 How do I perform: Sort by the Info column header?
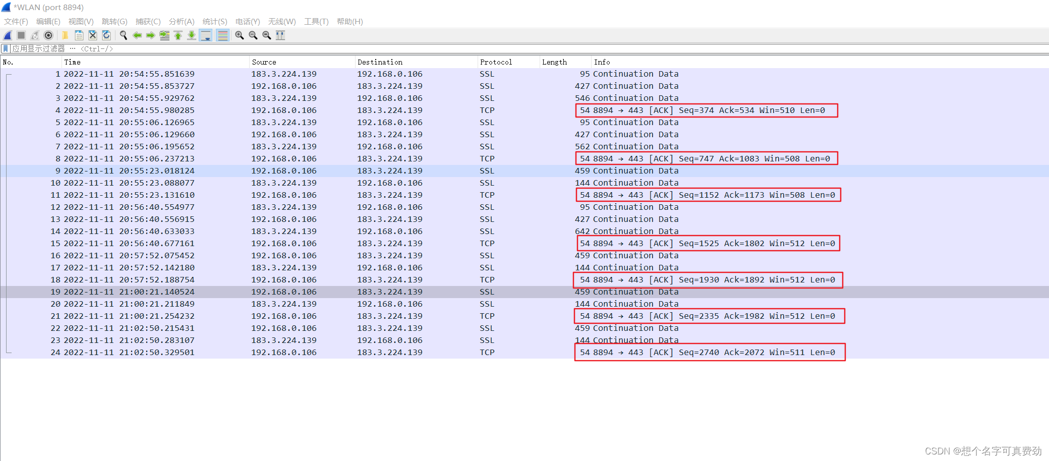coord(820,62)
